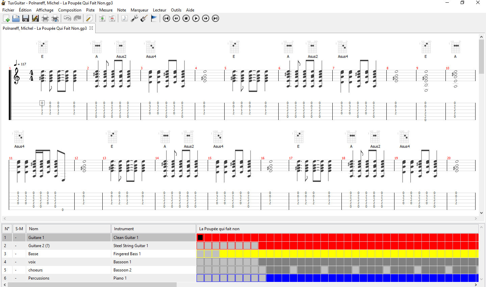Open the Lecteur menu

[x=159, y=10]
